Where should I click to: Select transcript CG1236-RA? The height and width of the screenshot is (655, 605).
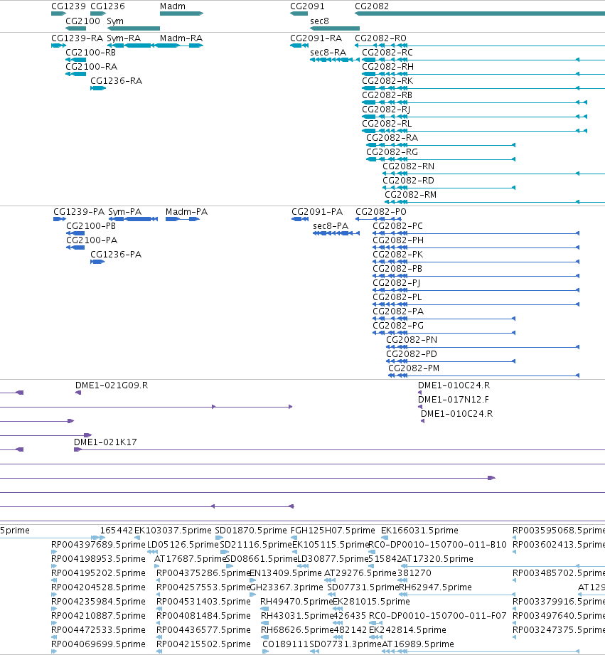[x=117, y=80]
